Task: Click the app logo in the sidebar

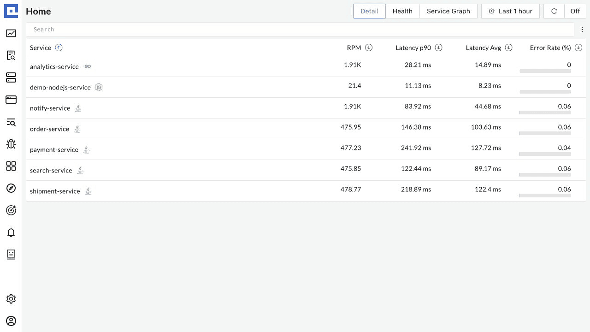Action: 11,11
